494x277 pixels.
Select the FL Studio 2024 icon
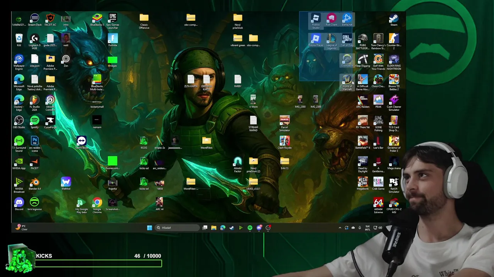point(35,103)
